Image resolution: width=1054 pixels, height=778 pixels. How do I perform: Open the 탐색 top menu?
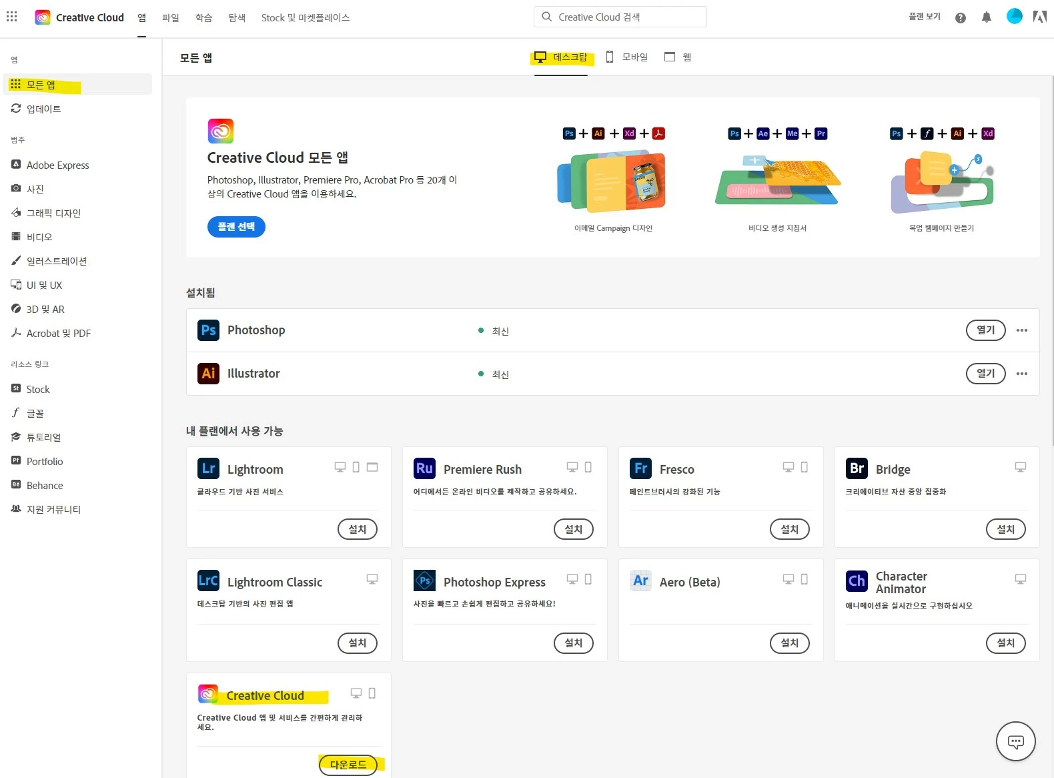pyautogui.click(x=237, y=17)
